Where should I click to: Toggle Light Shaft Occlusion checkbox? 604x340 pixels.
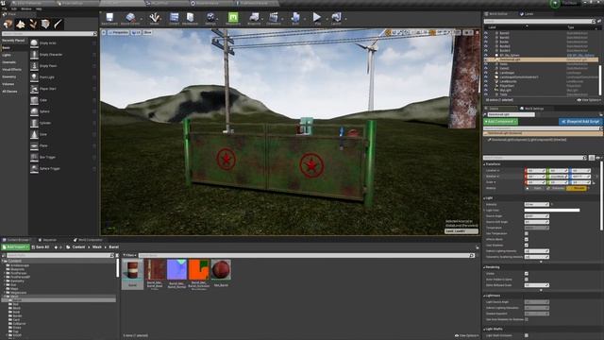(527, 335)
